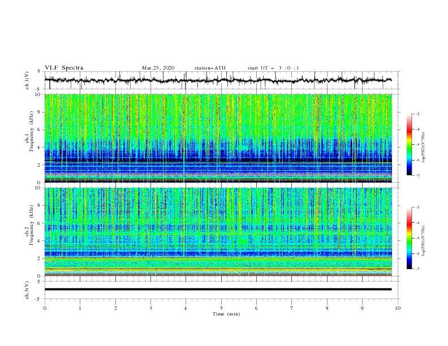Click the "-3" tick on ch.2 colorbar
This screenshot has height=346, width=448.
click(x=417, y=207)
